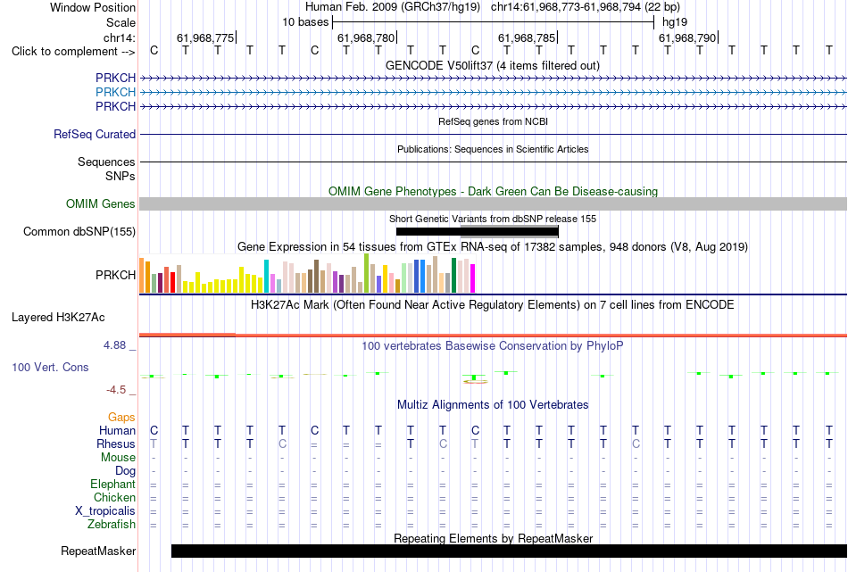Click the dark green bar in GTEx chart
Image resolution: width=848 pixels, height=572 pixels.
coord(453,276)
